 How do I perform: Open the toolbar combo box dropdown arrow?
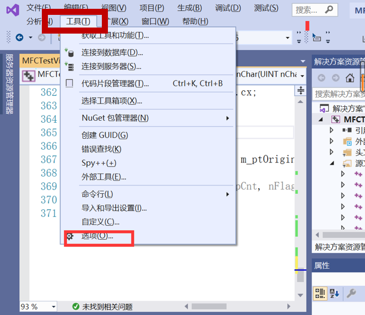pos(288,37)
